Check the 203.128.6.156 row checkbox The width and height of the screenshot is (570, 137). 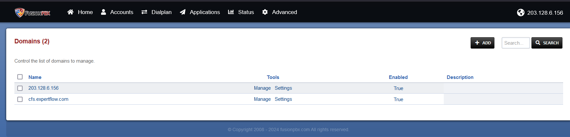click(x=20, y=88)
